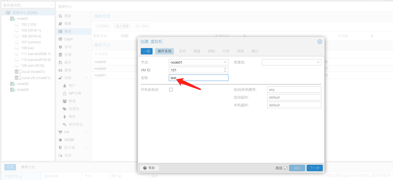Click the Ceph icon in sidebar
The width and height of the screenshot is (393, 180).
pyautogui.click(x=60, y=39)
